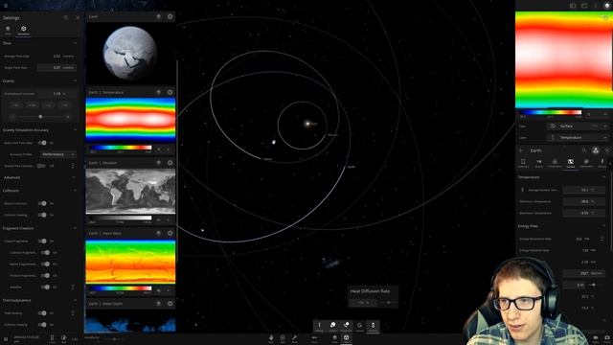Image resolution: width=613 pixels, height=345 pixels.
Task: Click the Target time icon in bottom bar
Action: coord(52,338)
